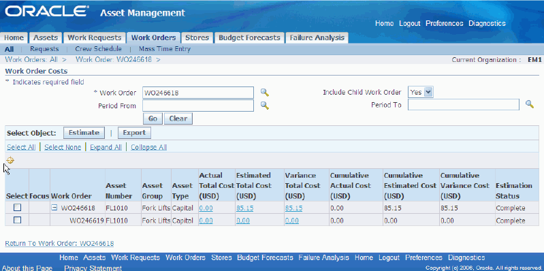Click in the Work Order input field
Viewport: 544px width, 271px height.
[198, 93]
